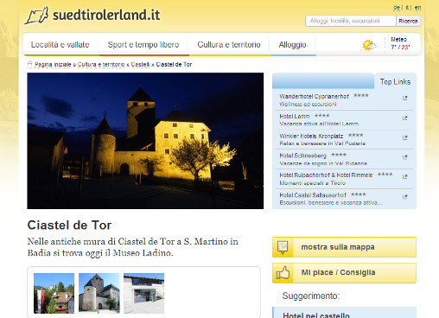Open external link icon for Winkler Hotels Kronplatz
This screenshot has width=439, height=318.
(x=404, y=138)
